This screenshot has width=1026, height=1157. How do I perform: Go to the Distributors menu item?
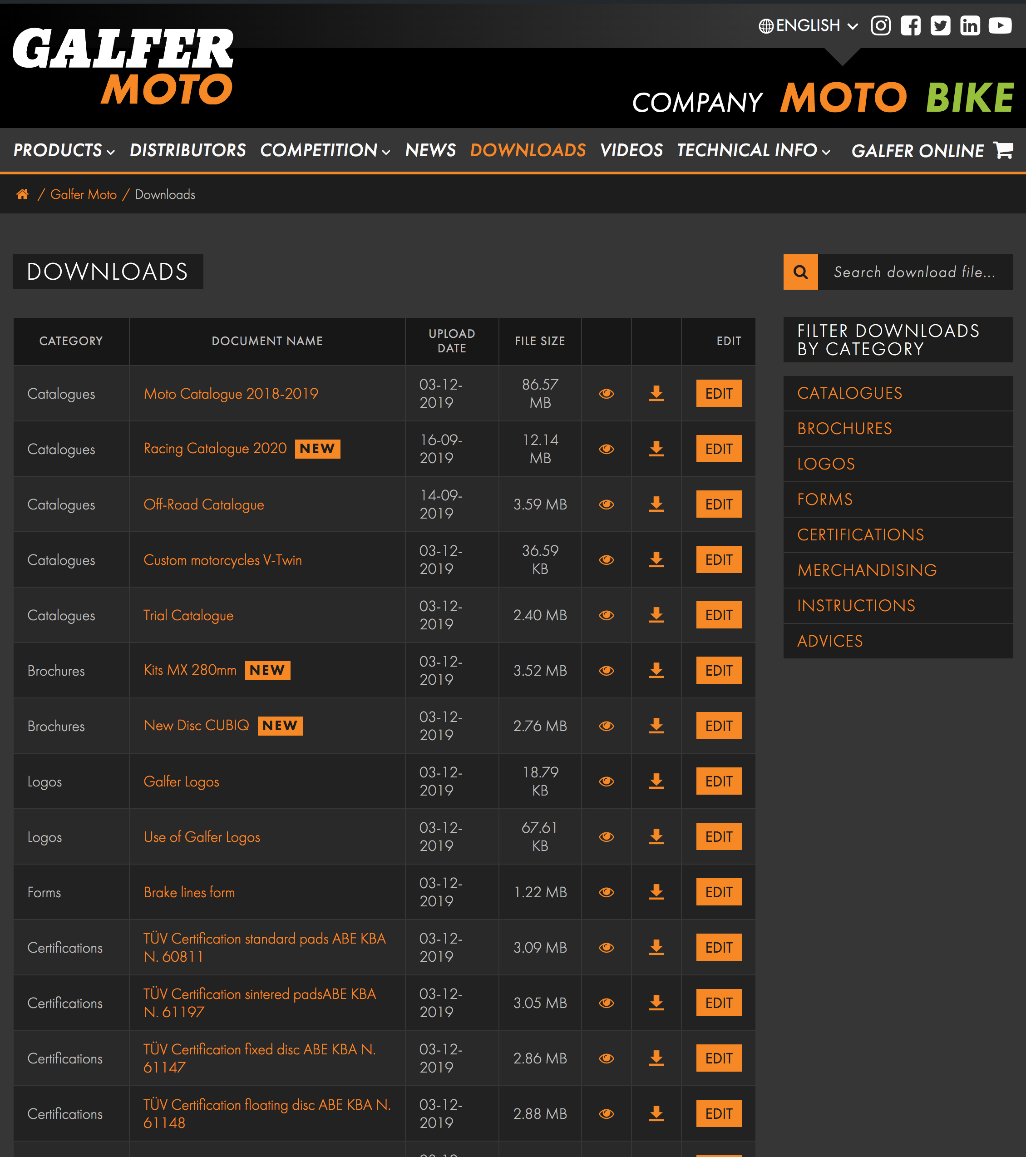[187, 151]
